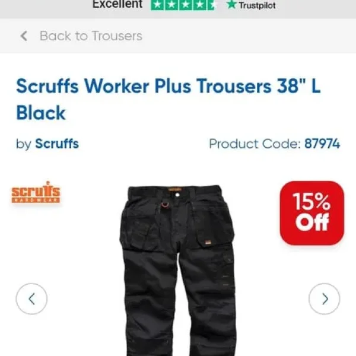
Task: Show next product image with right arrow
Action: (324, 299)
